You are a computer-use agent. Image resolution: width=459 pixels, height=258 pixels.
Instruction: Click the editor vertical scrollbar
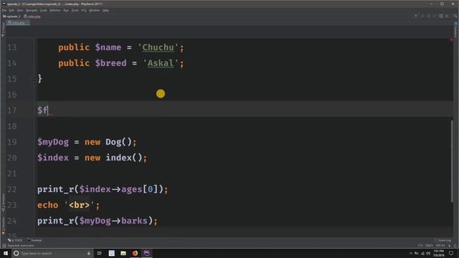tap(452, 161)
